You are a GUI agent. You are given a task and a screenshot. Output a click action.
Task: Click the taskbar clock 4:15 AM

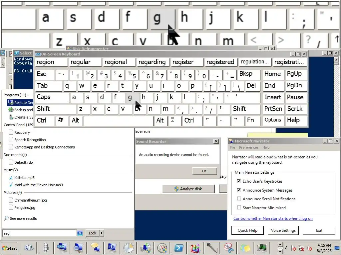tap(324, 245)
